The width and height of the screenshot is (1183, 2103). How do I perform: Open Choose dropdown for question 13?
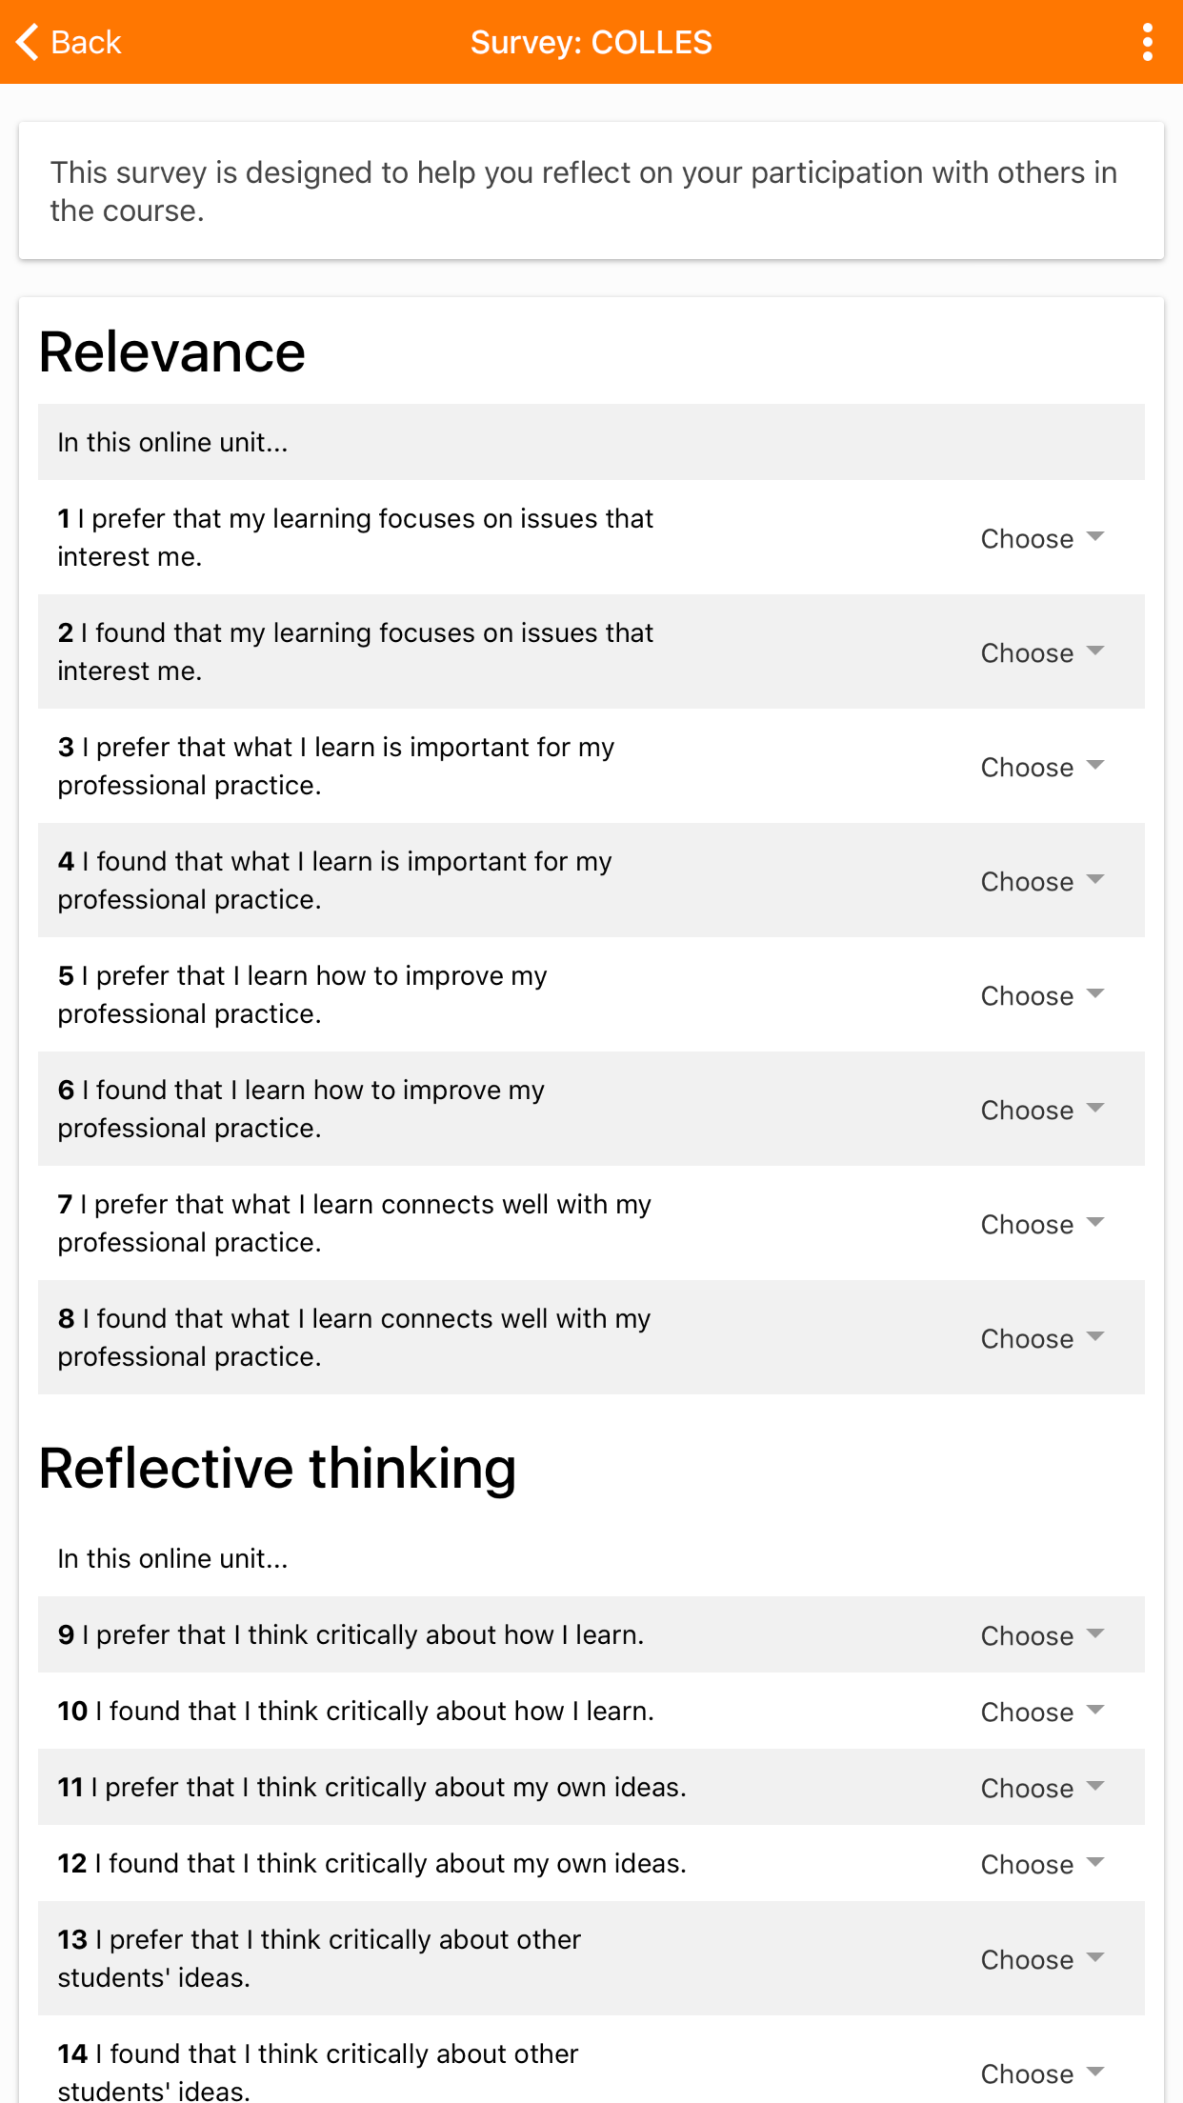coord(1043,1959)
